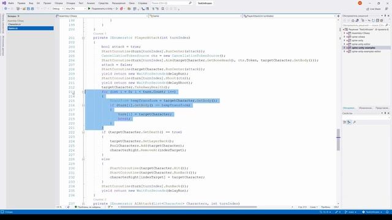Click the Properties panel alphabetical sort icon
This screenshot has height=220, width=392.
click(x=349, y=122)
